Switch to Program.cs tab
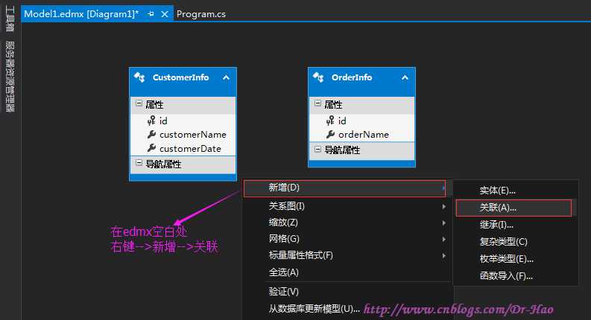Viewport: 591px width, 320px height. pyautogui.click(x=201, y=14)
